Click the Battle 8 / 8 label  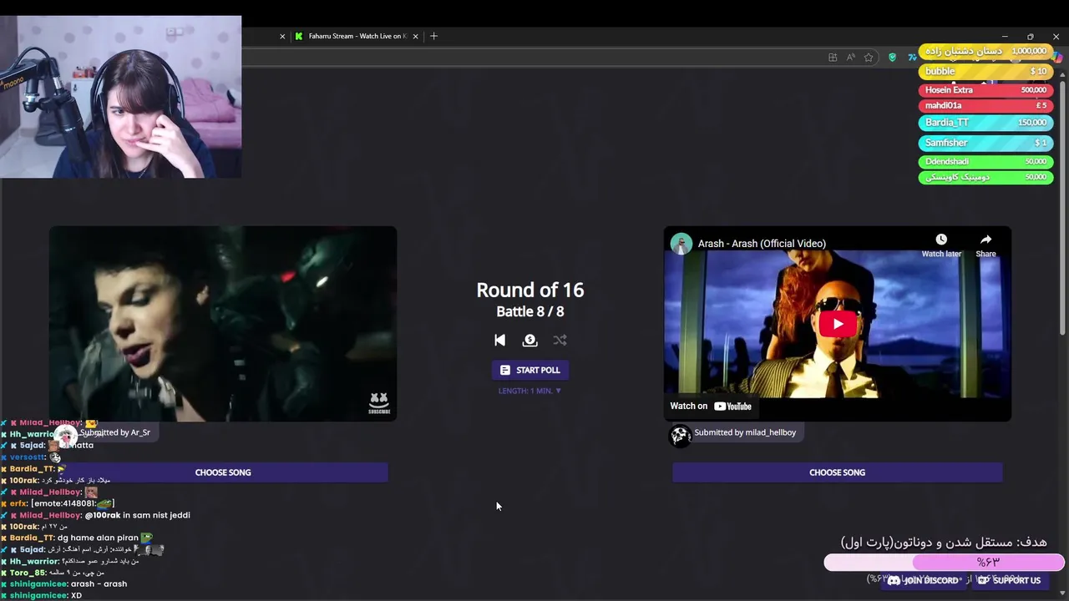tap(530, 311)
